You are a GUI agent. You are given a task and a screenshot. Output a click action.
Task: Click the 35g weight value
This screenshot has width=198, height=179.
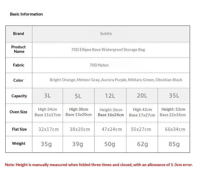(46, 144)
